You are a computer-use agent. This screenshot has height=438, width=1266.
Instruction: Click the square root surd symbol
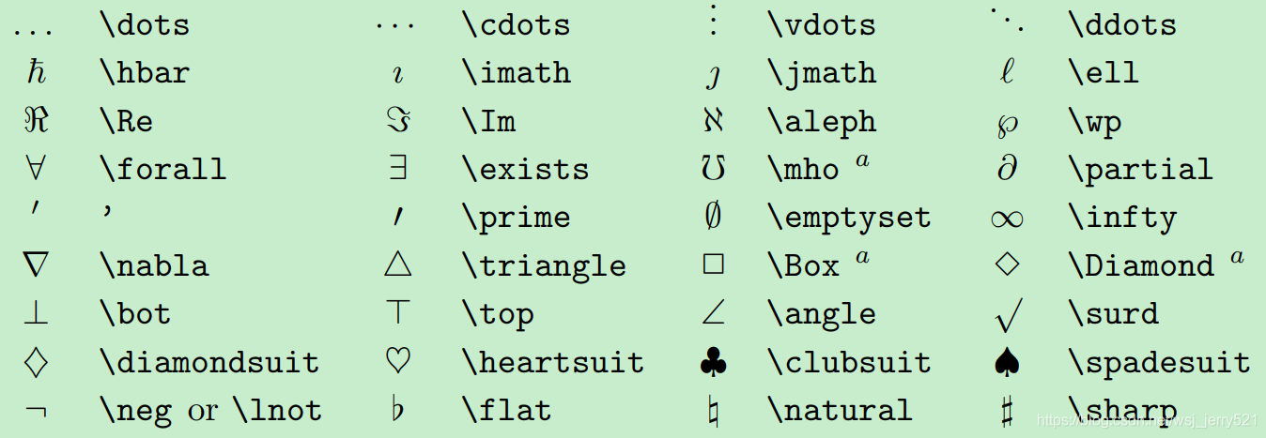1008,315
